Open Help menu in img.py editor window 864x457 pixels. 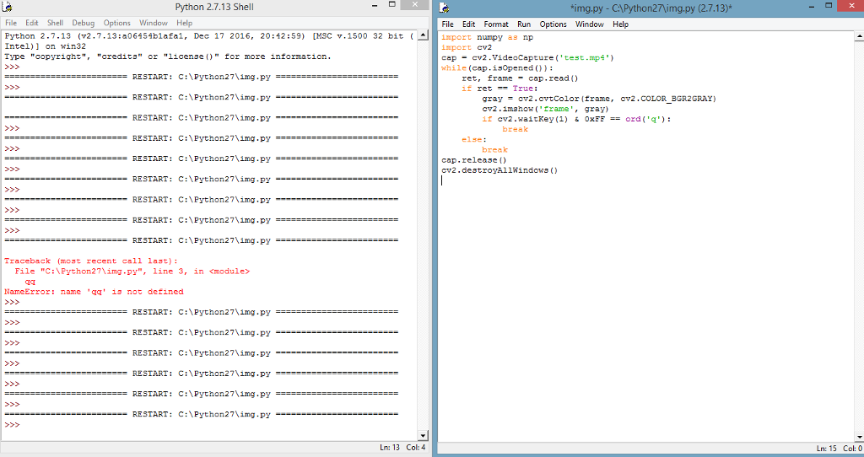click(x=620, y=24)
